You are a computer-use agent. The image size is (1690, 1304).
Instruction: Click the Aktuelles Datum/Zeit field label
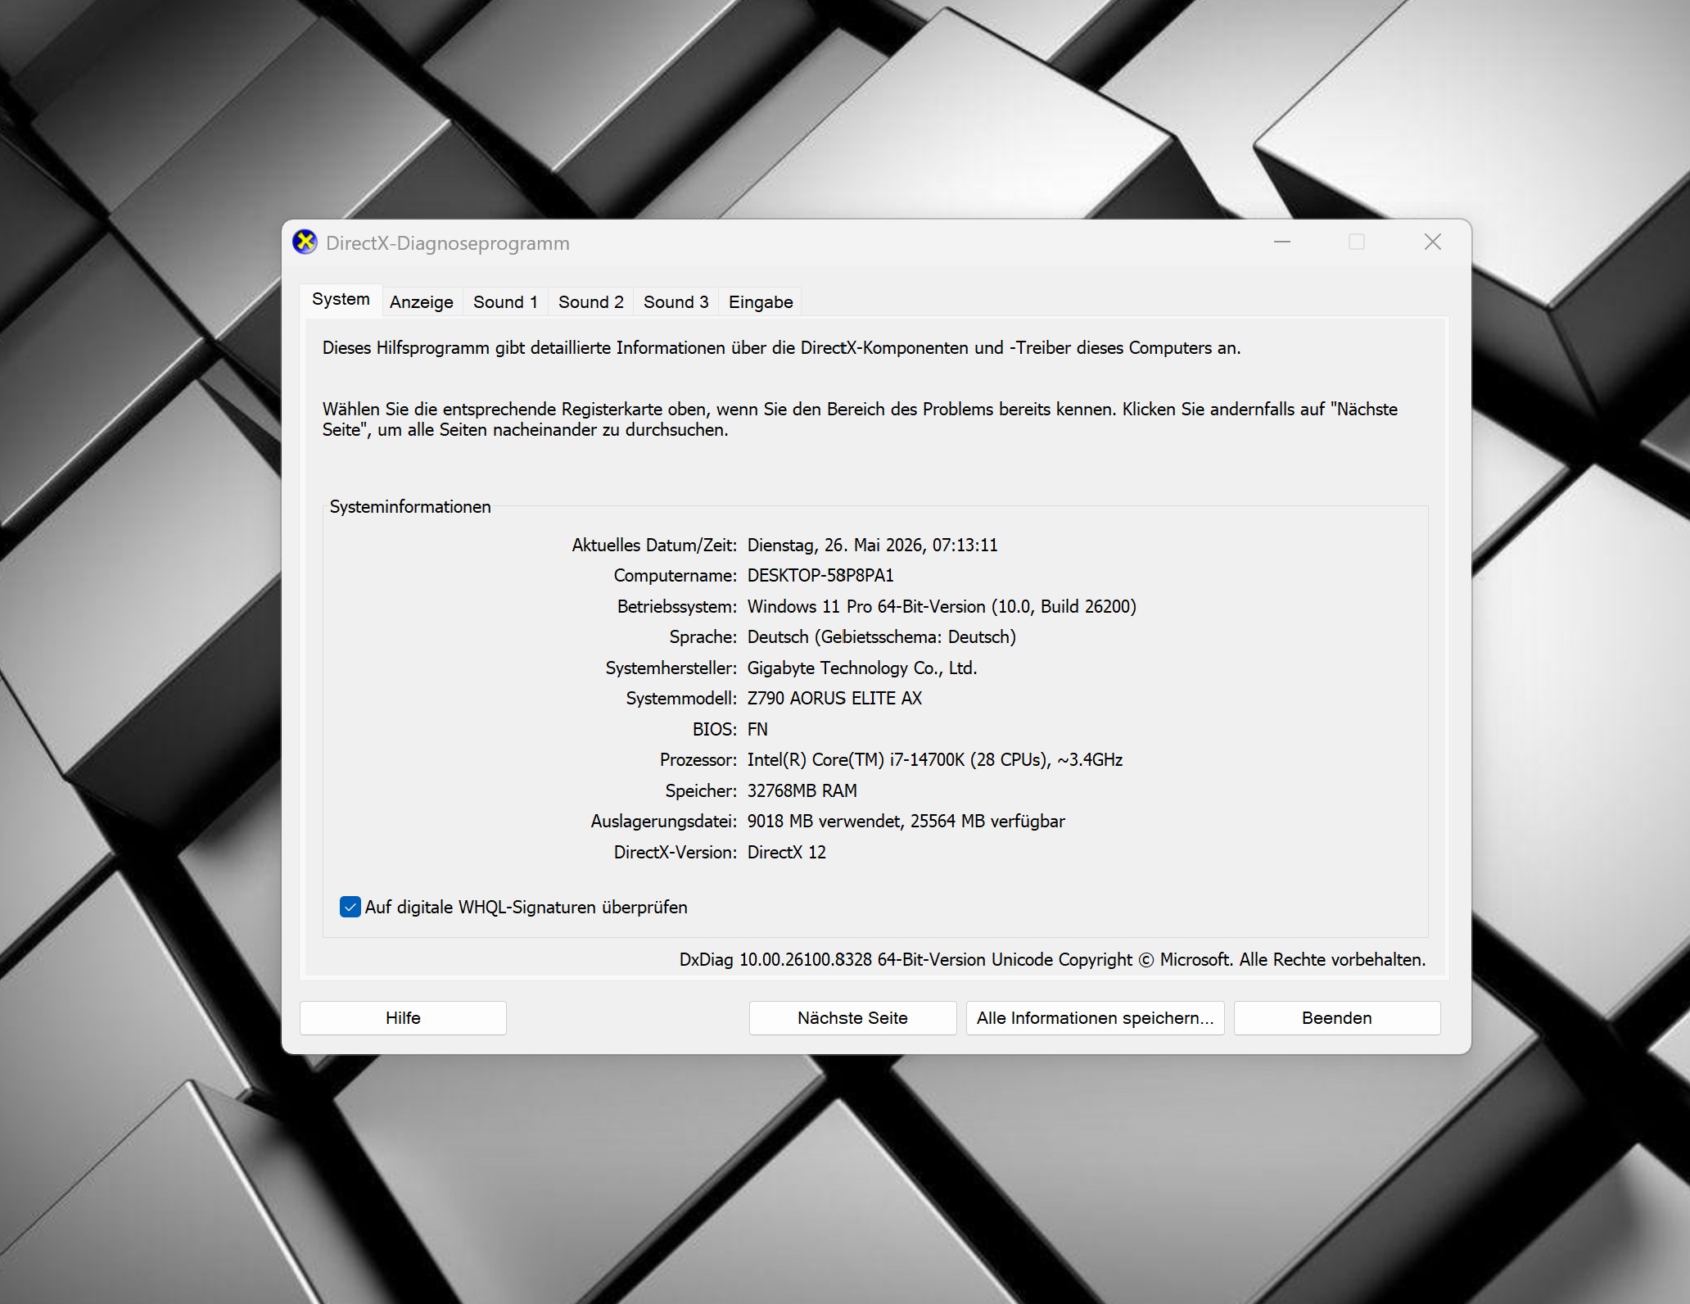point(654,546)
